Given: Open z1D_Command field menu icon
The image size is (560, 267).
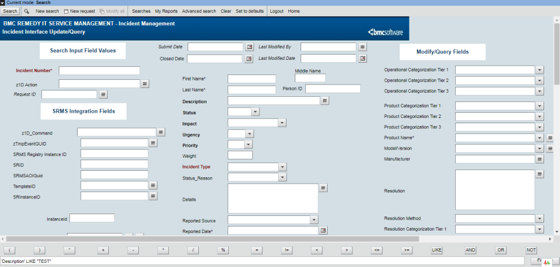Looking at the screenshot, I should [161, 132].
